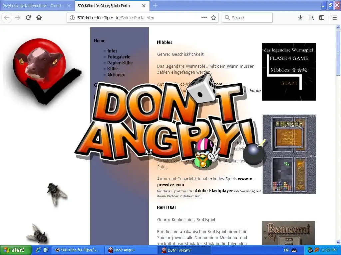Click the vertical scrollbar thumb
341x255 pixels.
pos(338,53)
